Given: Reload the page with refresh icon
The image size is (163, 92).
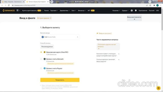Looking at the screenshot, I should coord(9,5).
